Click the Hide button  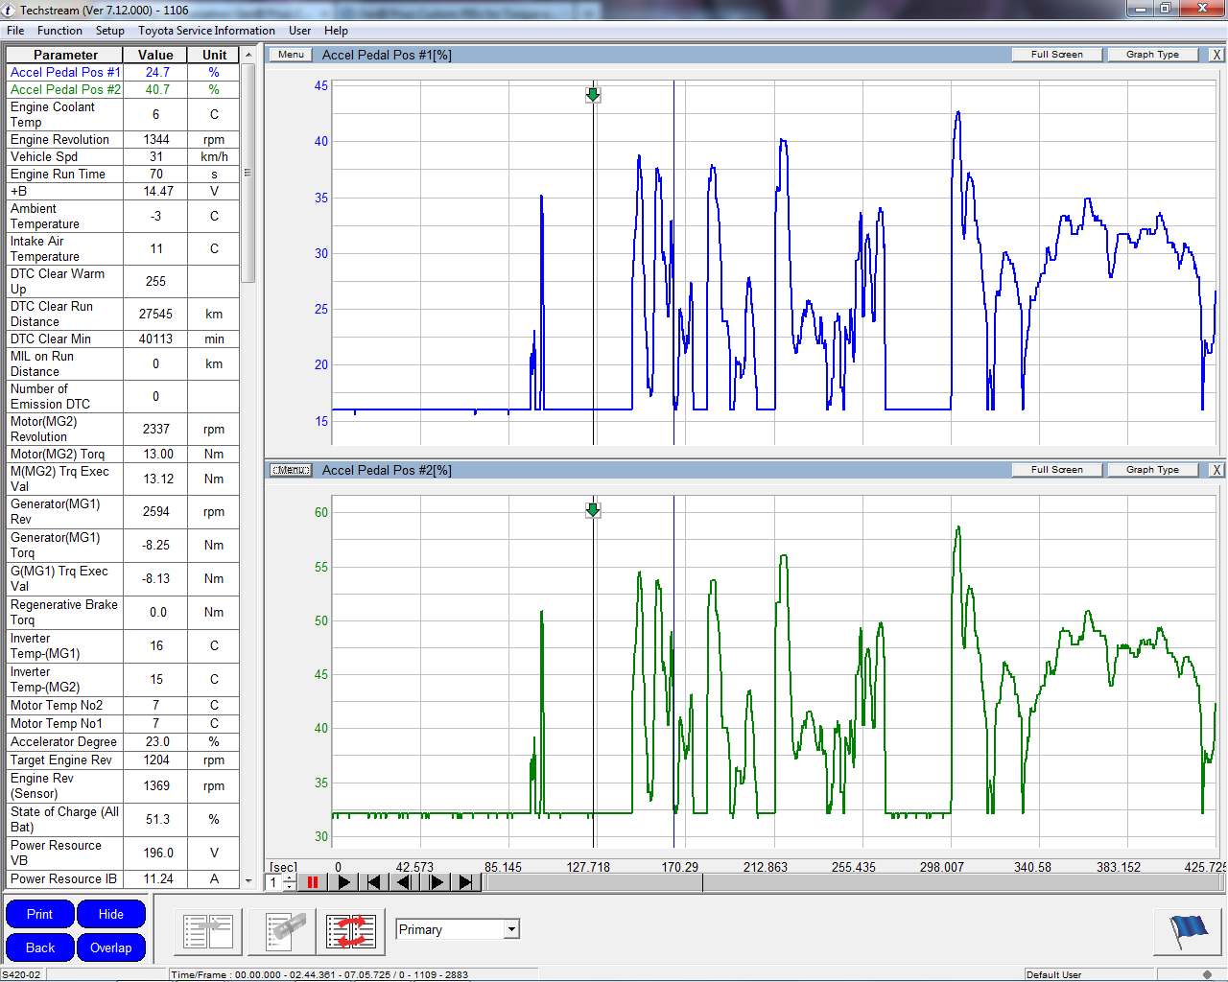pos(111,914)
